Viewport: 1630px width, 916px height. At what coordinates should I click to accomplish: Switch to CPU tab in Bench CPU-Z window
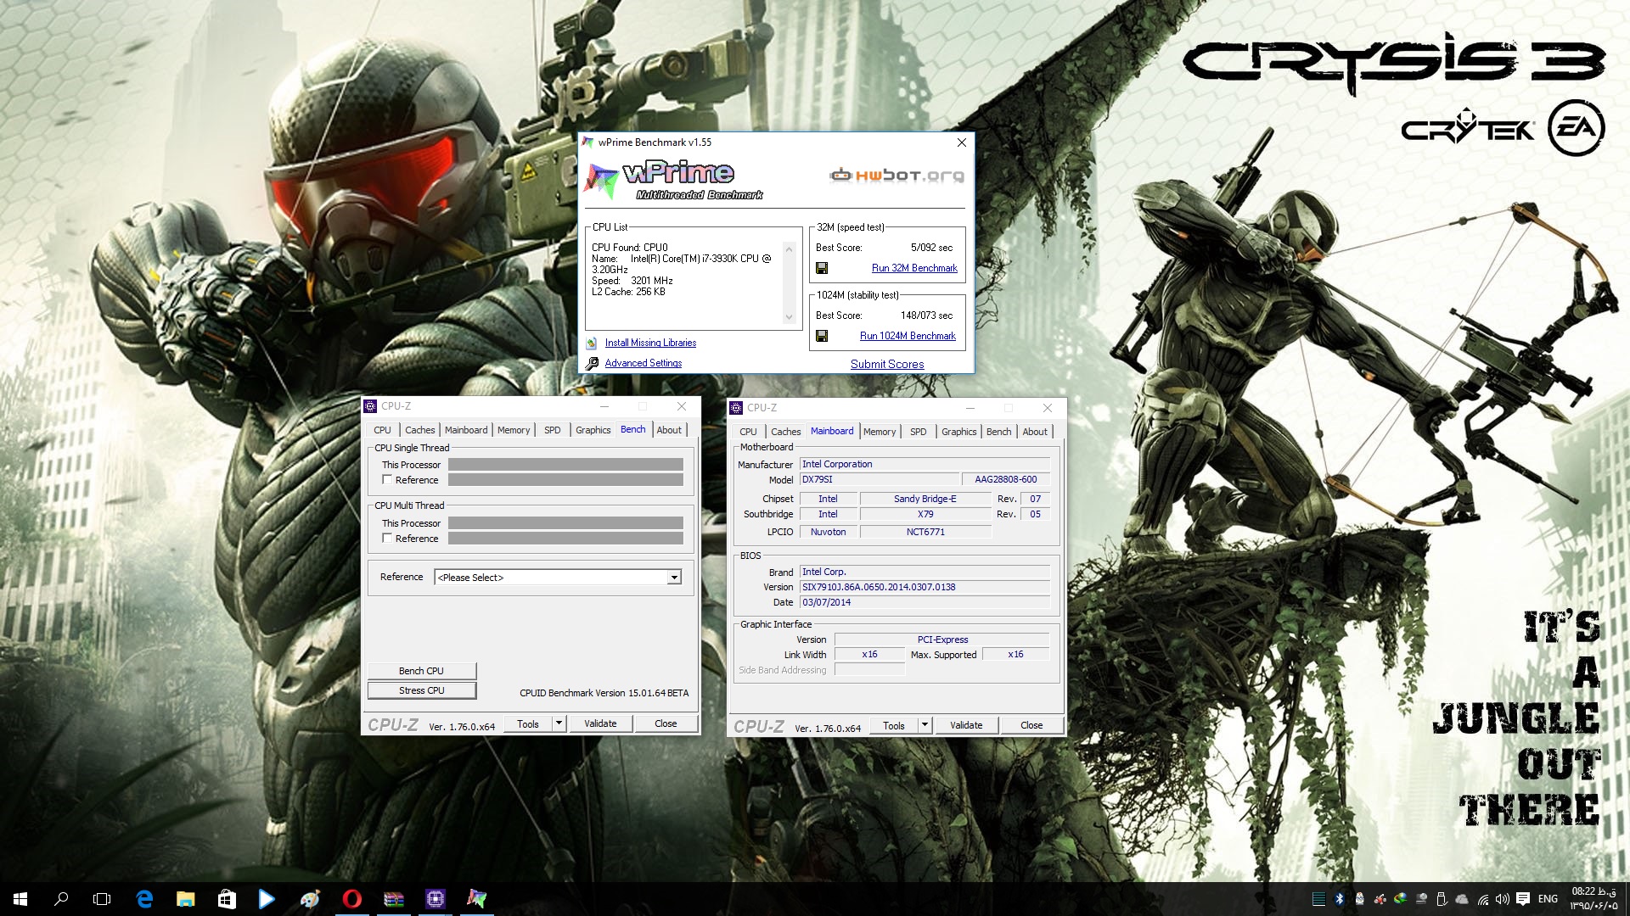[x=382, y=430]
